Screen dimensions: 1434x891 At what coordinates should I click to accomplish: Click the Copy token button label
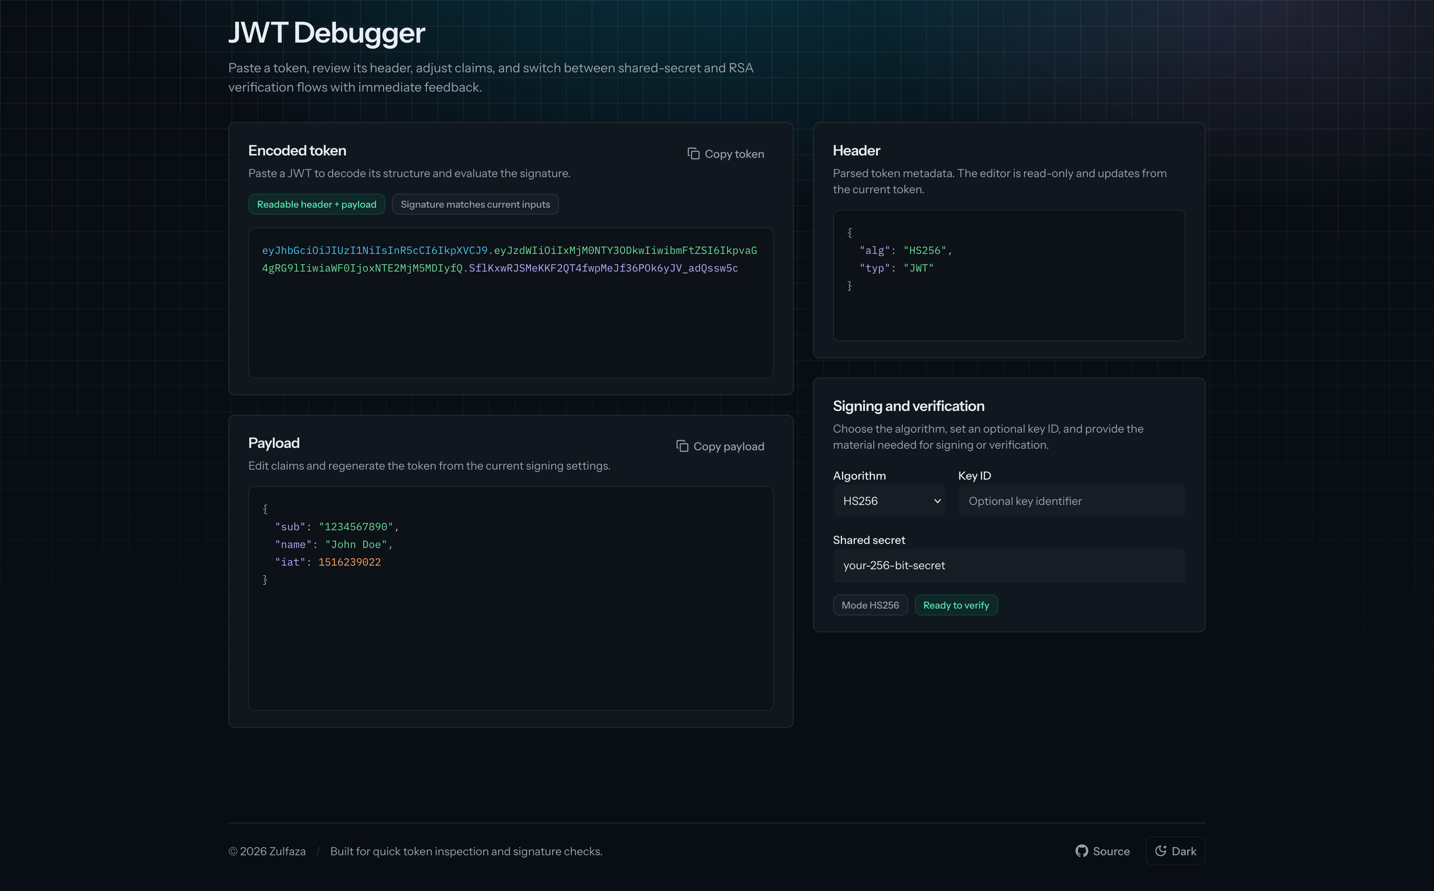[734, 154]
